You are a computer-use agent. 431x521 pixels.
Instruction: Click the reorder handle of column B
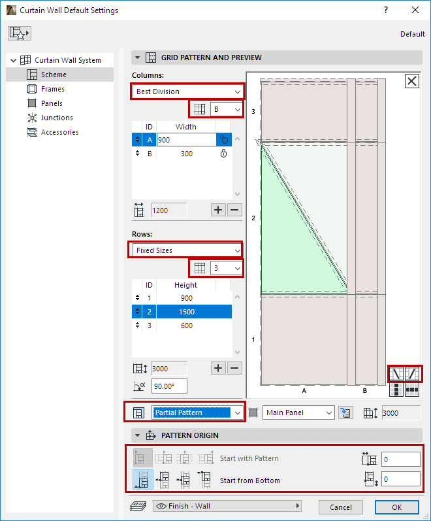tap(137, 154)
